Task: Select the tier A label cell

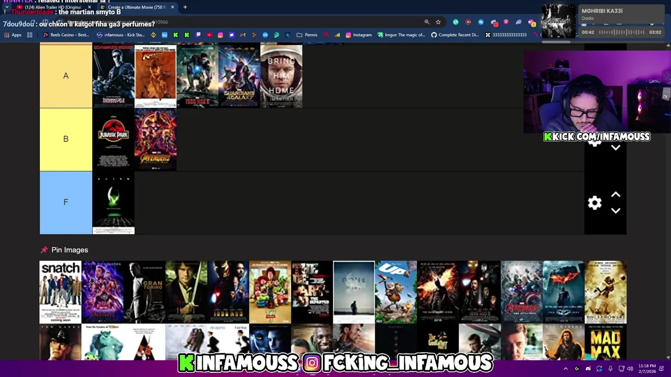Action: [x=66, y=76]
